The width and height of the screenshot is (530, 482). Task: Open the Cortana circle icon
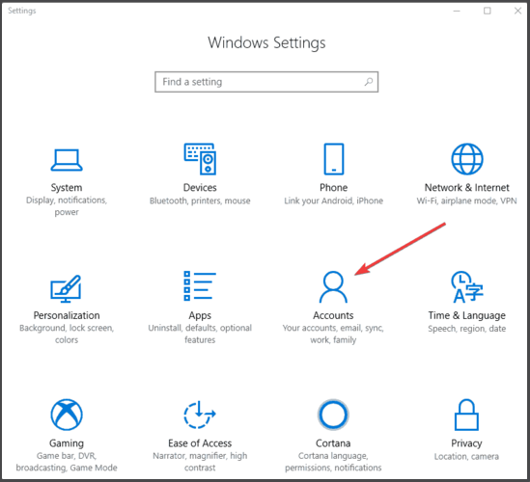click(x=333, y=415)
